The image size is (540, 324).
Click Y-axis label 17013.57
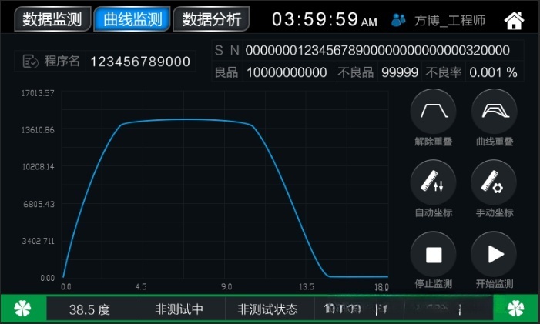(x=38, y=93)
